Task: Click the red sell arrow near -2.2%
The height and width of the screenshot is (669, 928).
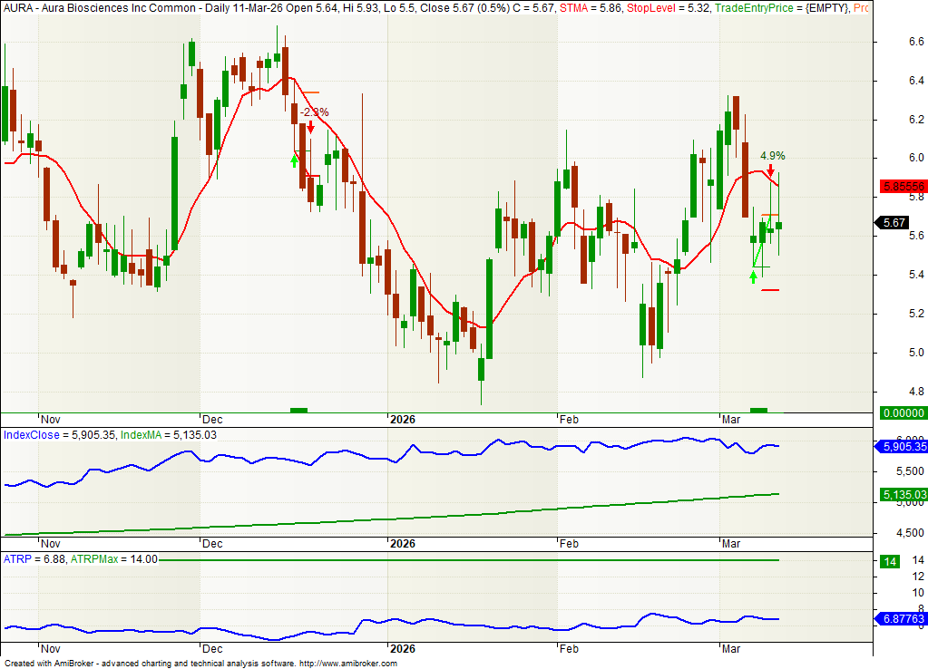Action: [310, 127]
